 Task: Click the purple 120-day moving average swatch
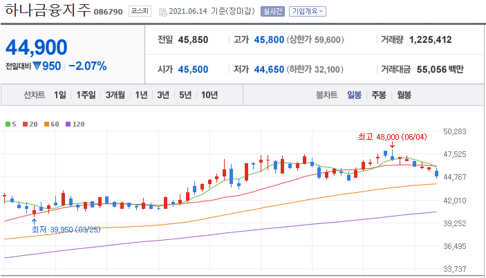(68, 124)
